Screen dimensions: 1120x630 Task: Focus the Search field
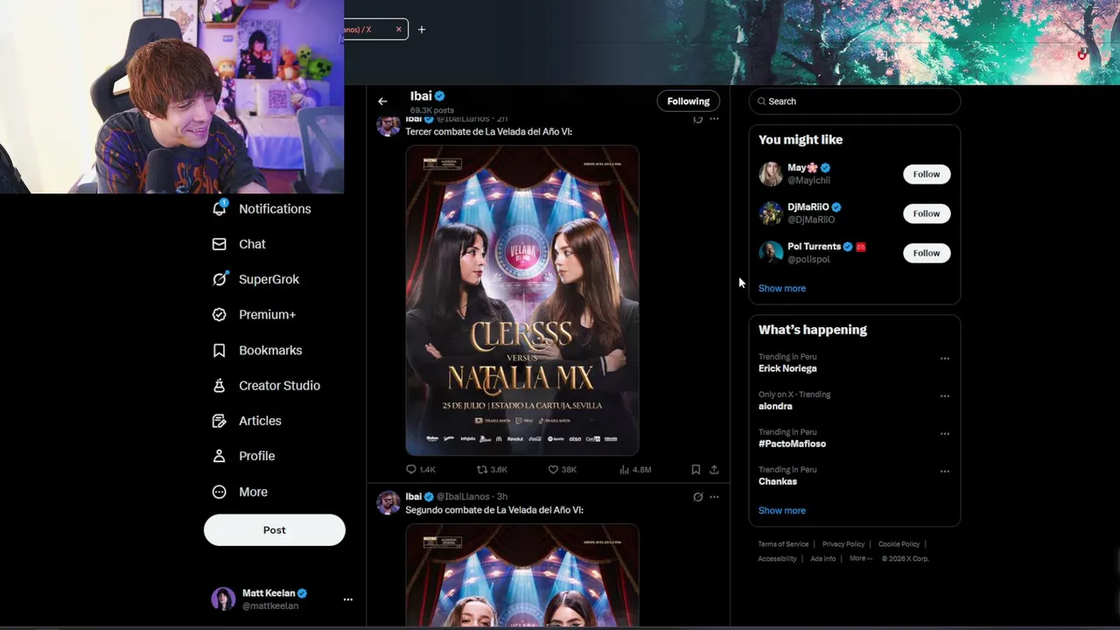(x=855, y=101)
